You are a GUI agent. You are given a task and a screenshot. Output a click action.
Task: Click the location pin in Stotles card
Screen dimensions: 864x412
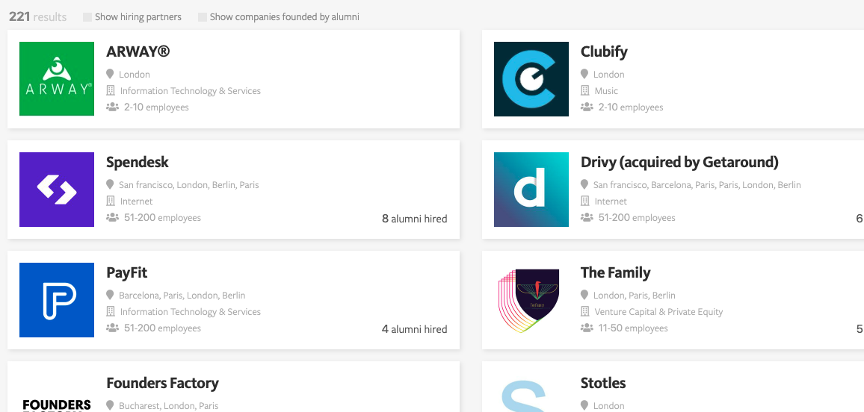click(x=584, y=405)
